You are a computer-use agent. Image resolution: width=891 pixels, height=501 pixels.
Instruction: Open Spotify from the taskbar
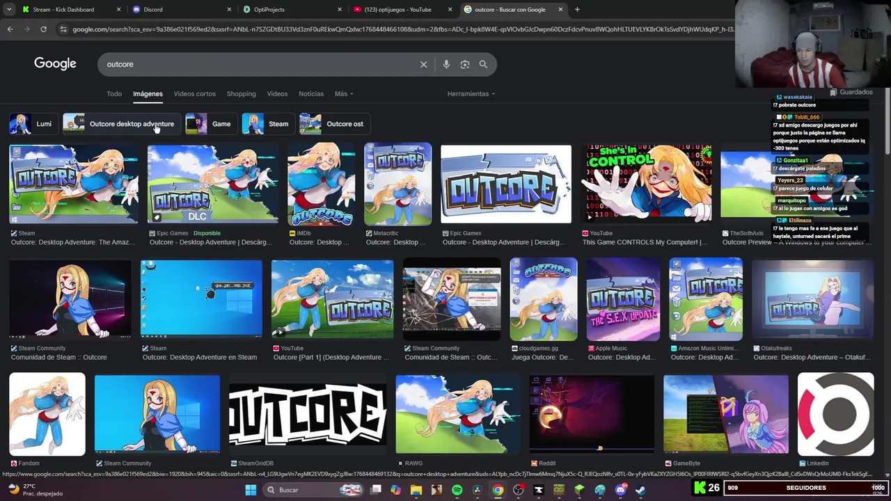tap(457, 490)
